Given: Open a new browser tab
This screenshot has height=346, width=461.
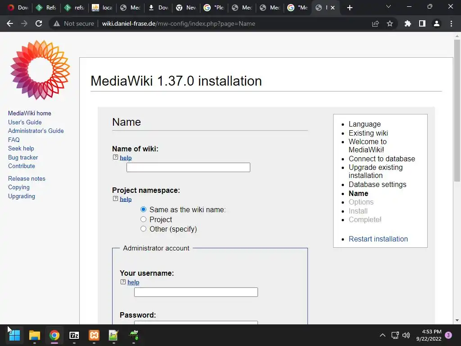Looking at the screenshot, I should (349, 8).
